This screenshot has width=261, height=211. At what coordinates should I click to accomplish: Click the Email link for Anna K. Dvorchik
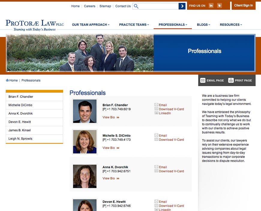[163, 167]
